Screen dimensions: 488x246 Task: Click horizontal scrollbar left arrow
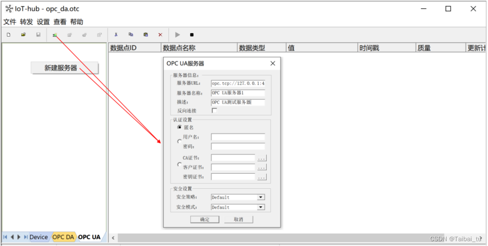pos(113,238)
